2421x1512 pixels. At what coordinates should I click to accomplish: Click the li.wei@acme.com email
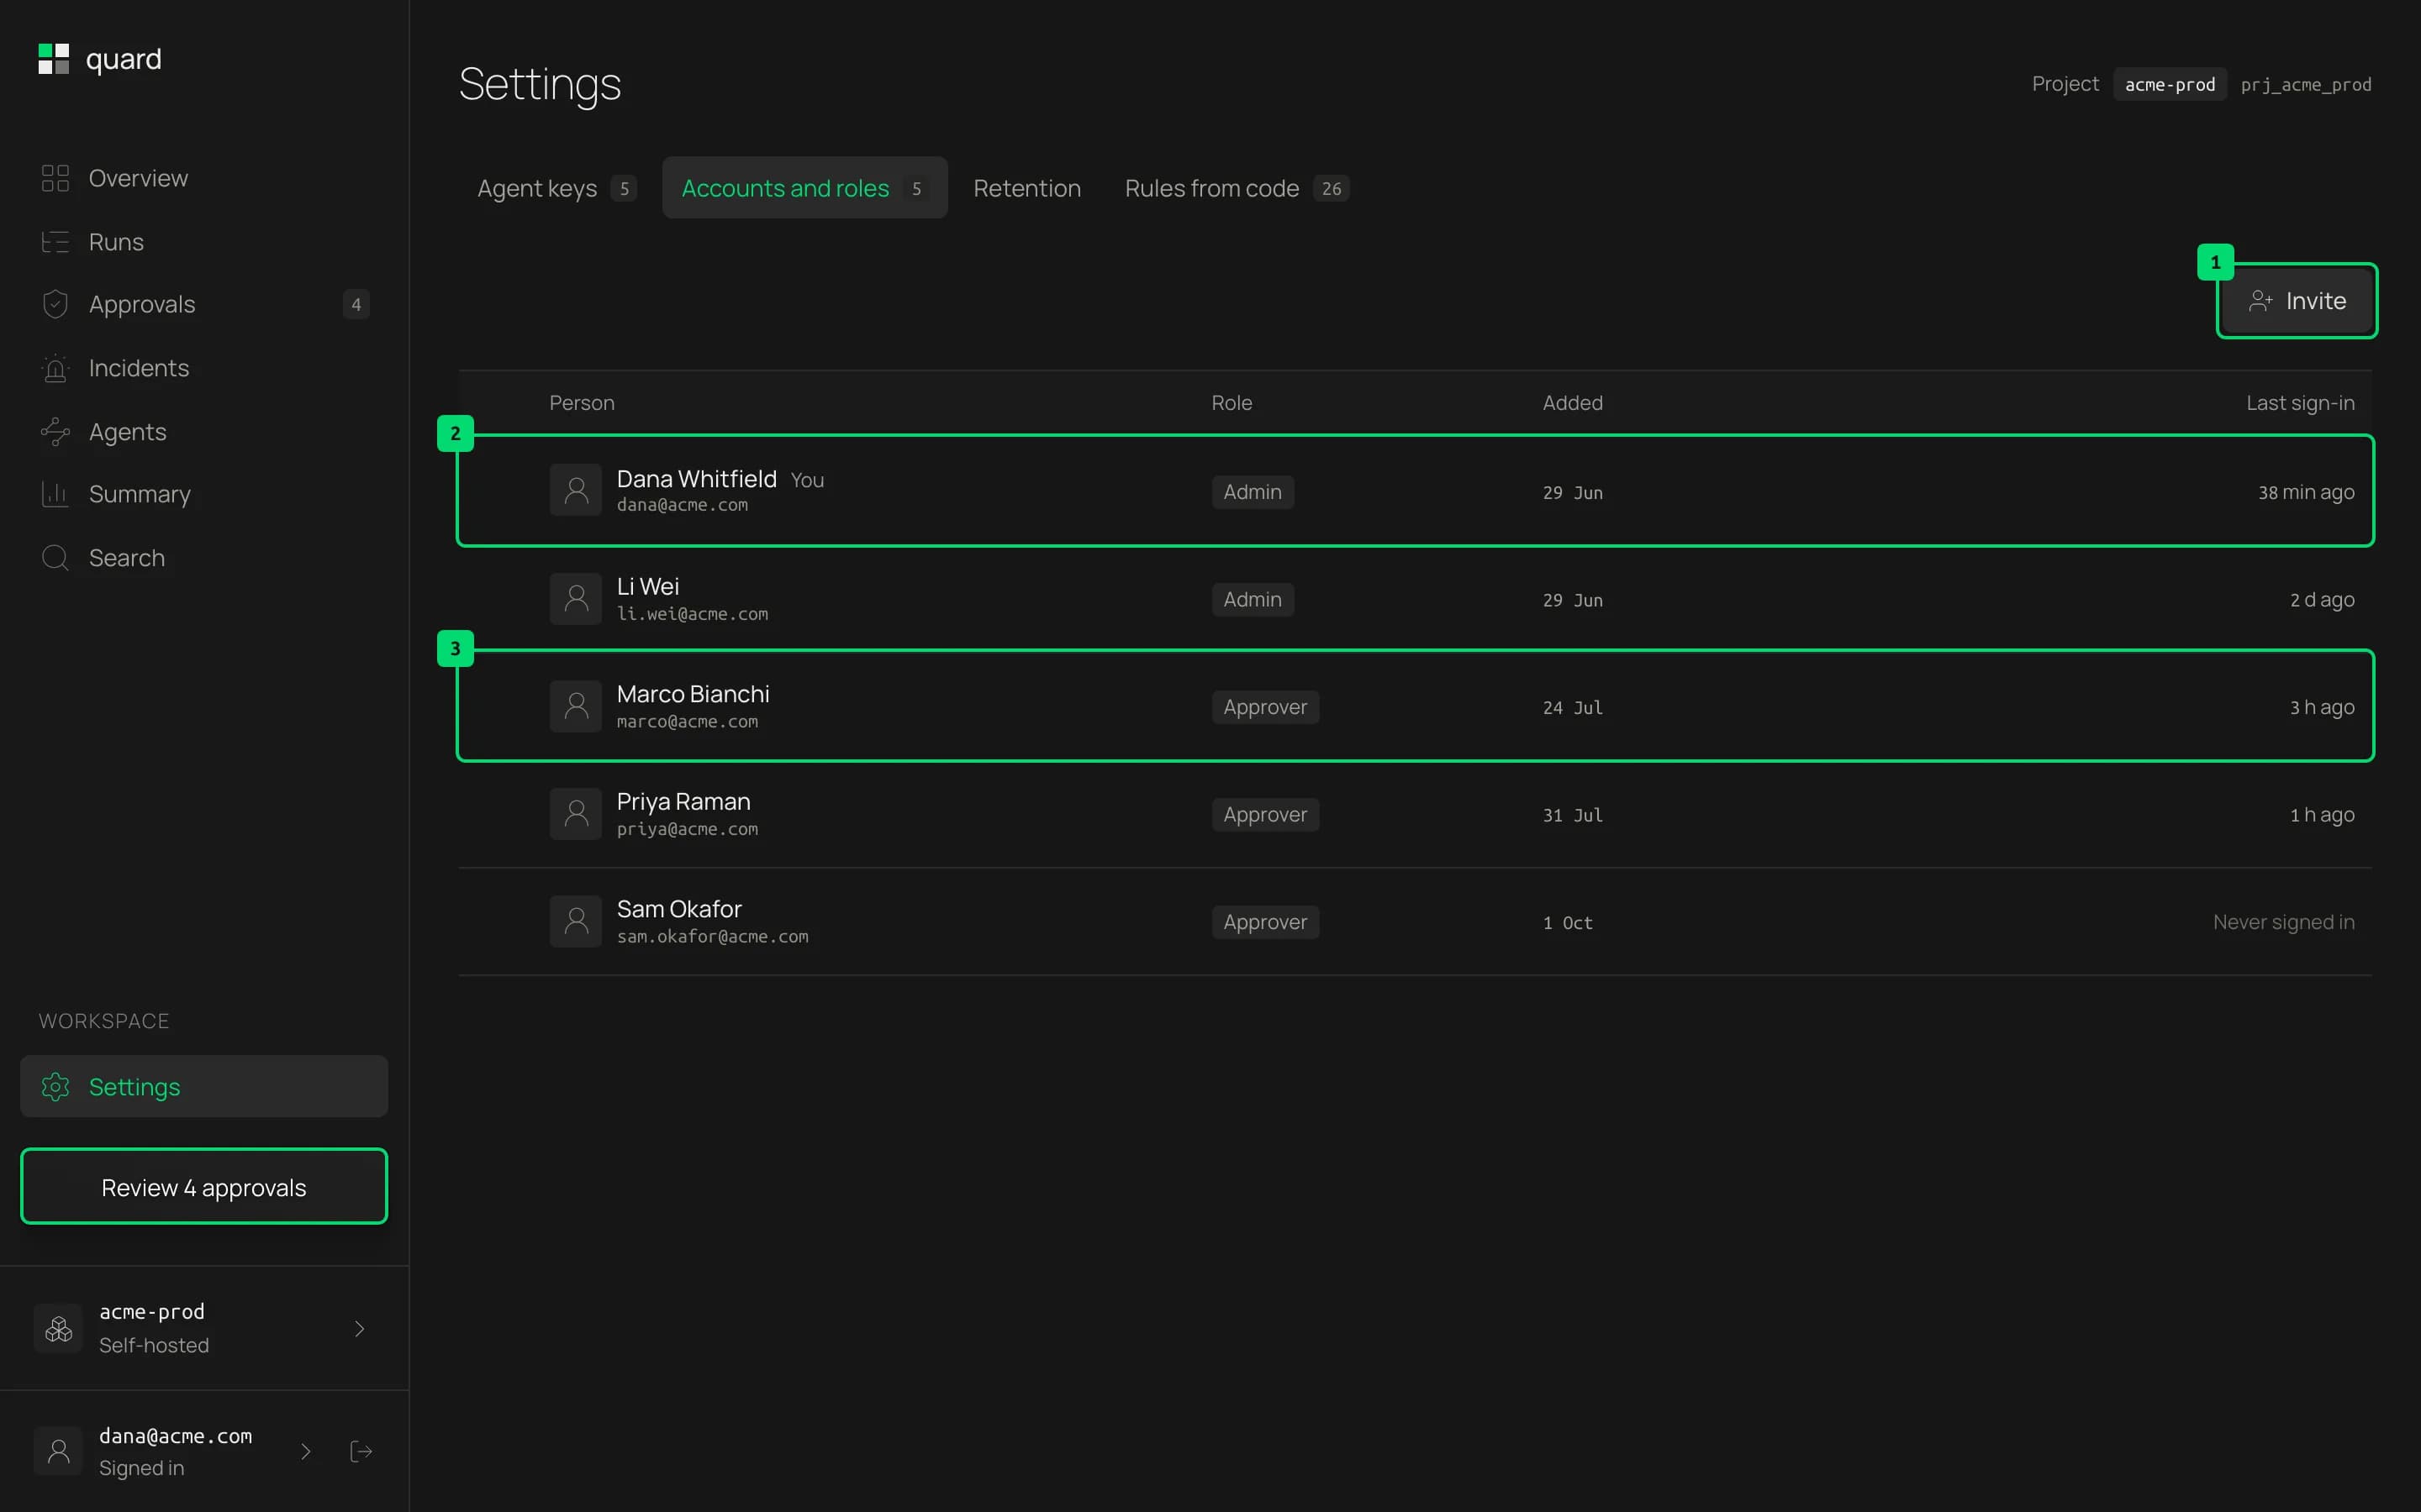pyautogui.click(x=693, y=614)
